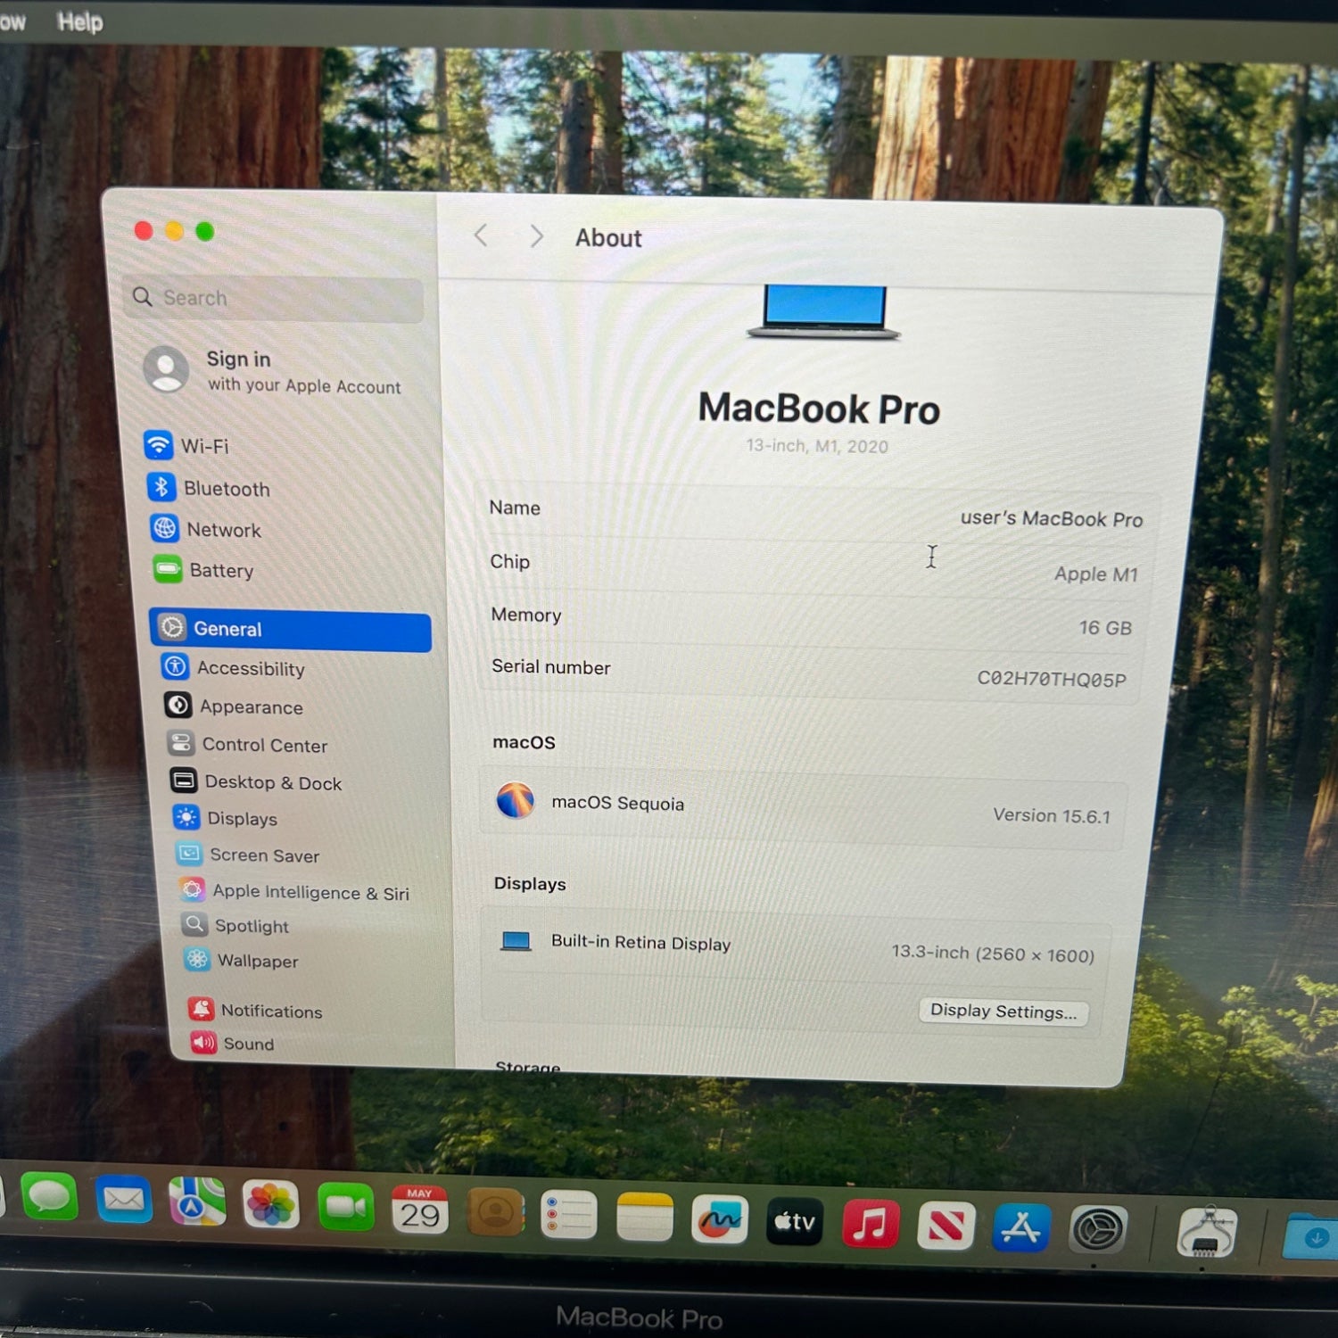
Task: Open Contacts from the Dock
Action: (x=494, y=1213)
